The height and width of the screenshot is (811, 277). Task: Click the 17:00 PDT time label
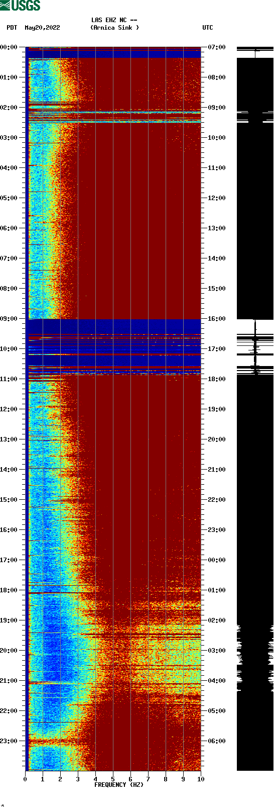pyautogui.click(x=9, y=560)
